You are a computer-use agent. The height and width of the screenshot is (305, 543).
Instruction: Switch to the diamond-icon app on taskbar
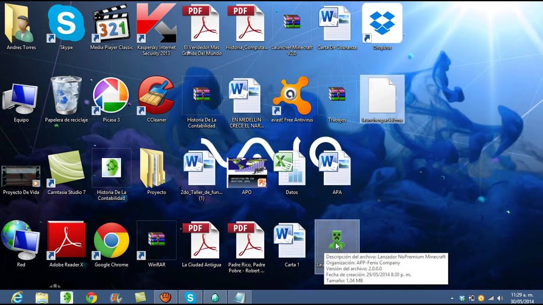[215, 298]
